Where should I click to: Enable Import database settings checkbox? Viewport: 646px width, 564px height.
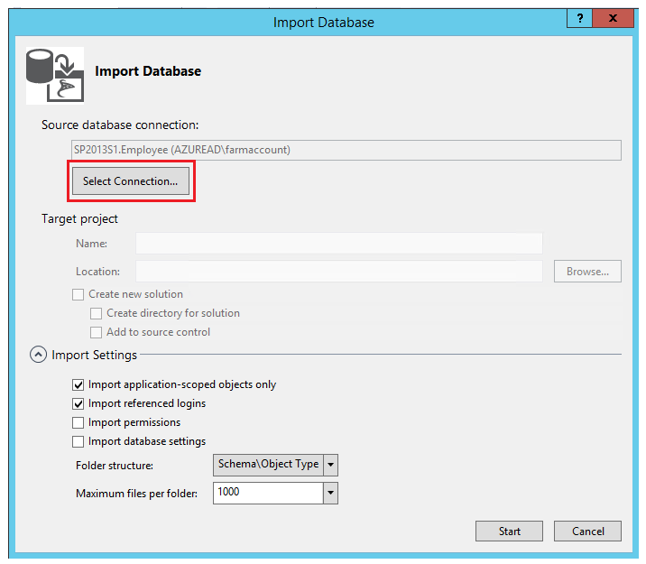pyautogui.click(x=78, y=441)
